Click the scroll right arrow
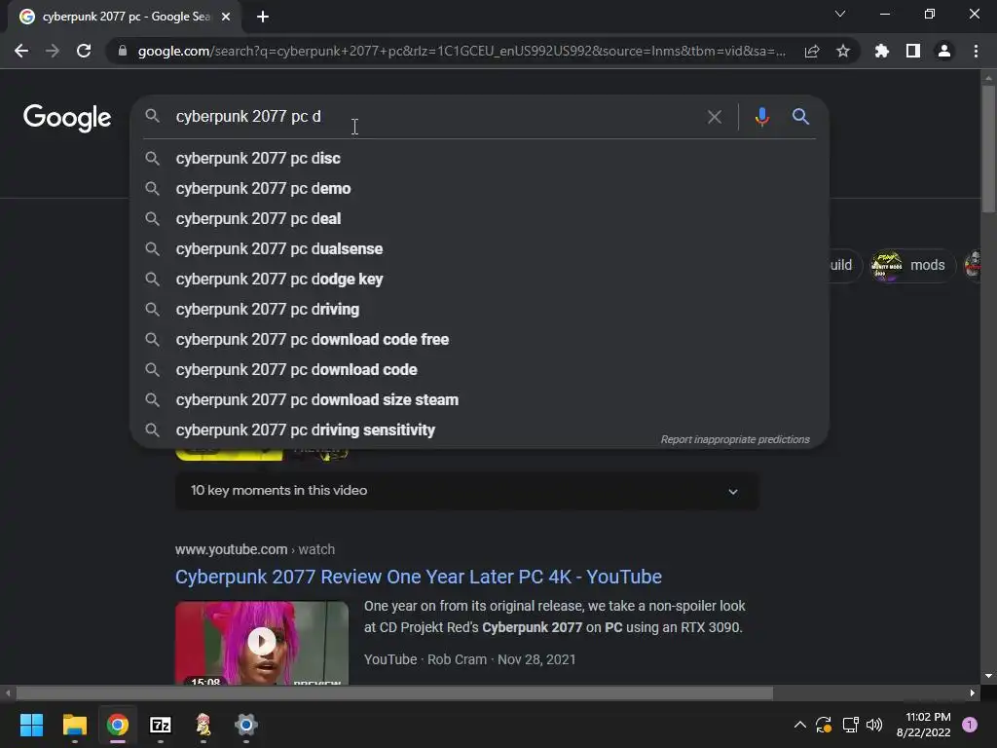Viewport: 997px width, 748px height. (x=973, y=693)
